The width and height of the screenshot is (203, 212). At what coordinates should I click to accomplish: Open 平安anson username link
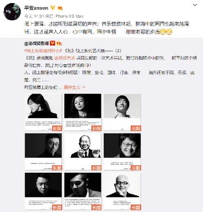(x=36, y=8)
